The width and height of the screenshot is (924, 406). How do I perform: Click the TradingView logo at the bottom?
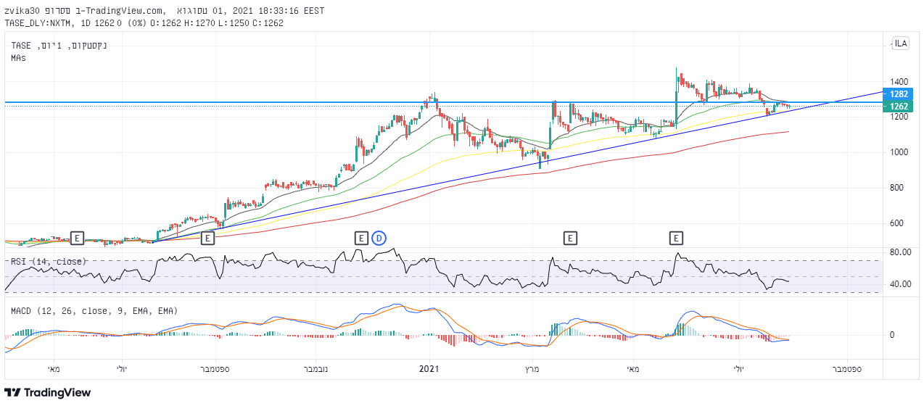[x=48, y=392]
